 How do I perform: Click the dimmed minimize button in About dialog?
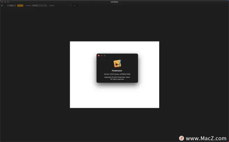(102, 56)
